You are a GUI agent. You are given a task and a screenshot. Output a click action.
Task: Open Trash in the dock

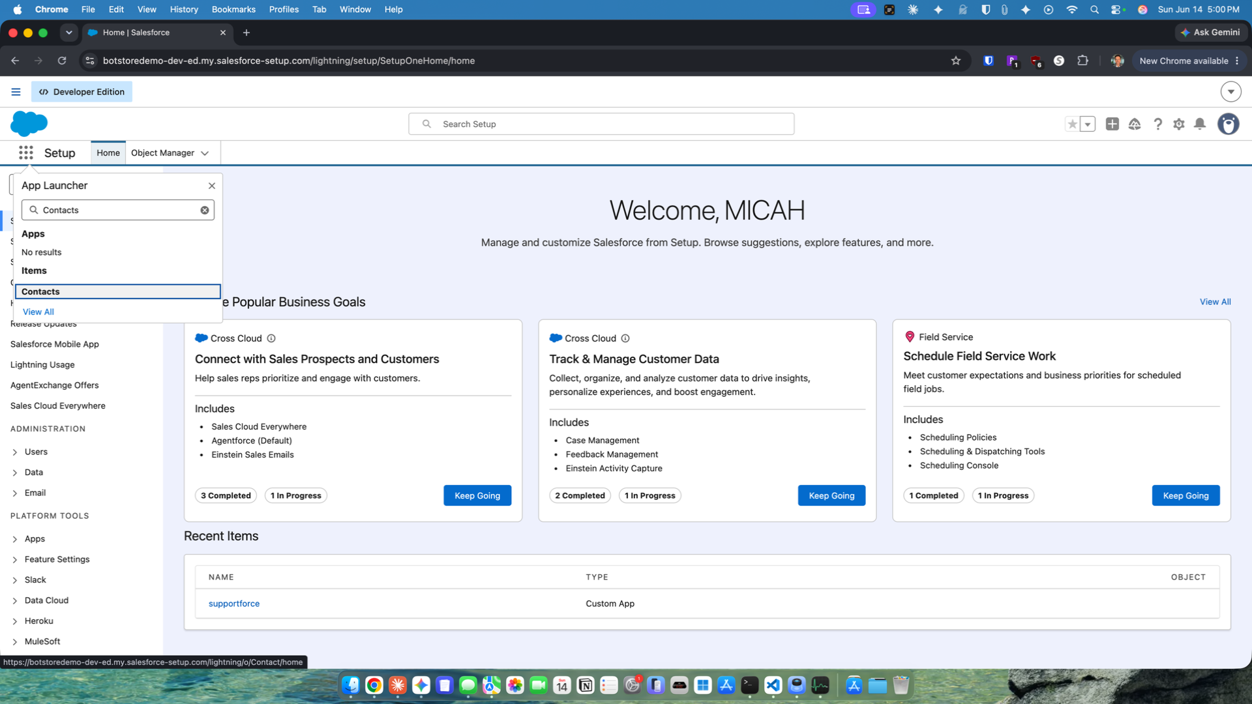901,685
